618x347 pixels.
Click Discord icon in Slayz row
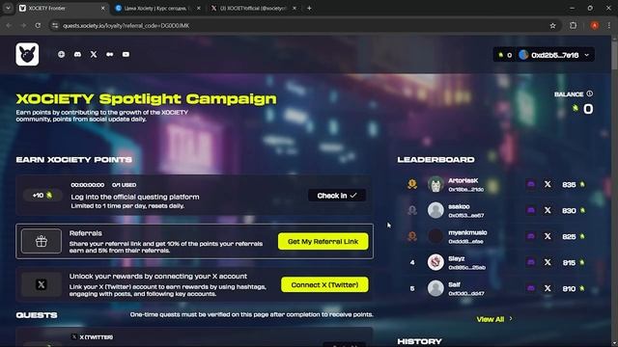click(531, 262)
